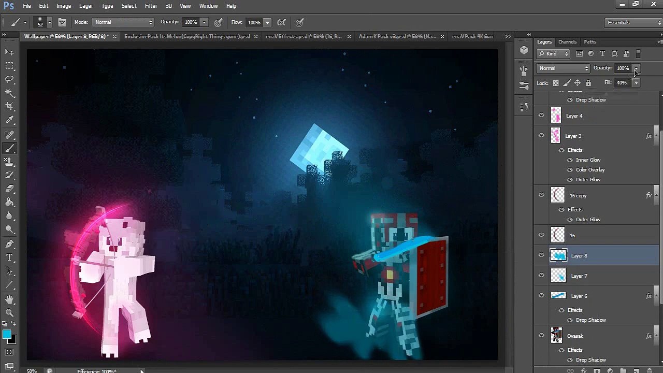
Task: Select the Blur tool
Action: pyautogui.click(x=9, y=216)
